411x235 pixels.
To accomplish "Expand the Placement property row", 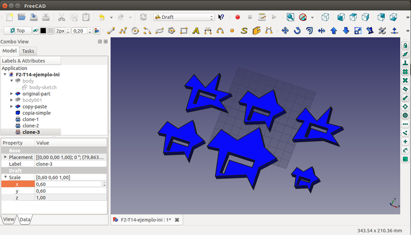I will click(x=5, y=157).
